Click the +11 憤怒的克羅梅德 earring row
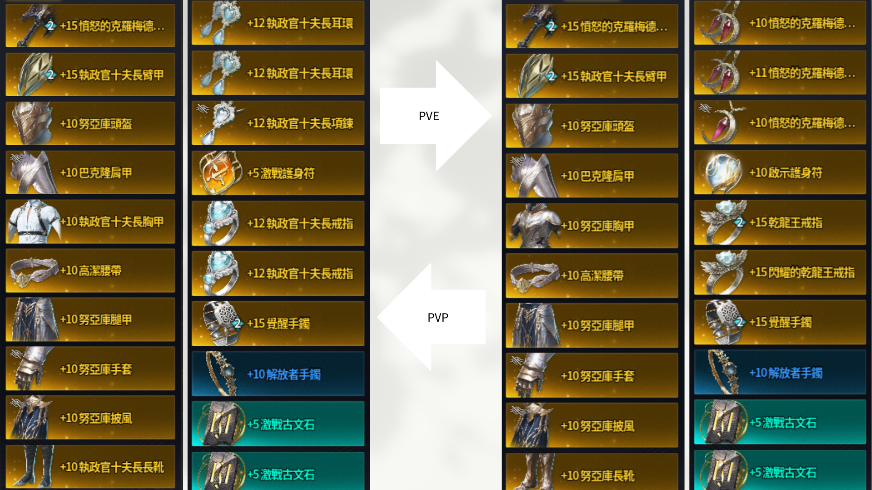Image resolution: width=872 pixels, height=490 pixels. coord(780,73)
